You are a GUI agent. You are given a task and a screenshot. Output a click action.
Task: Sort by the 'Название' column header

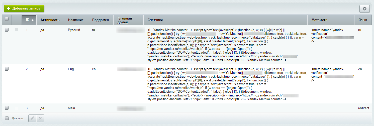[x=75, y=20]
